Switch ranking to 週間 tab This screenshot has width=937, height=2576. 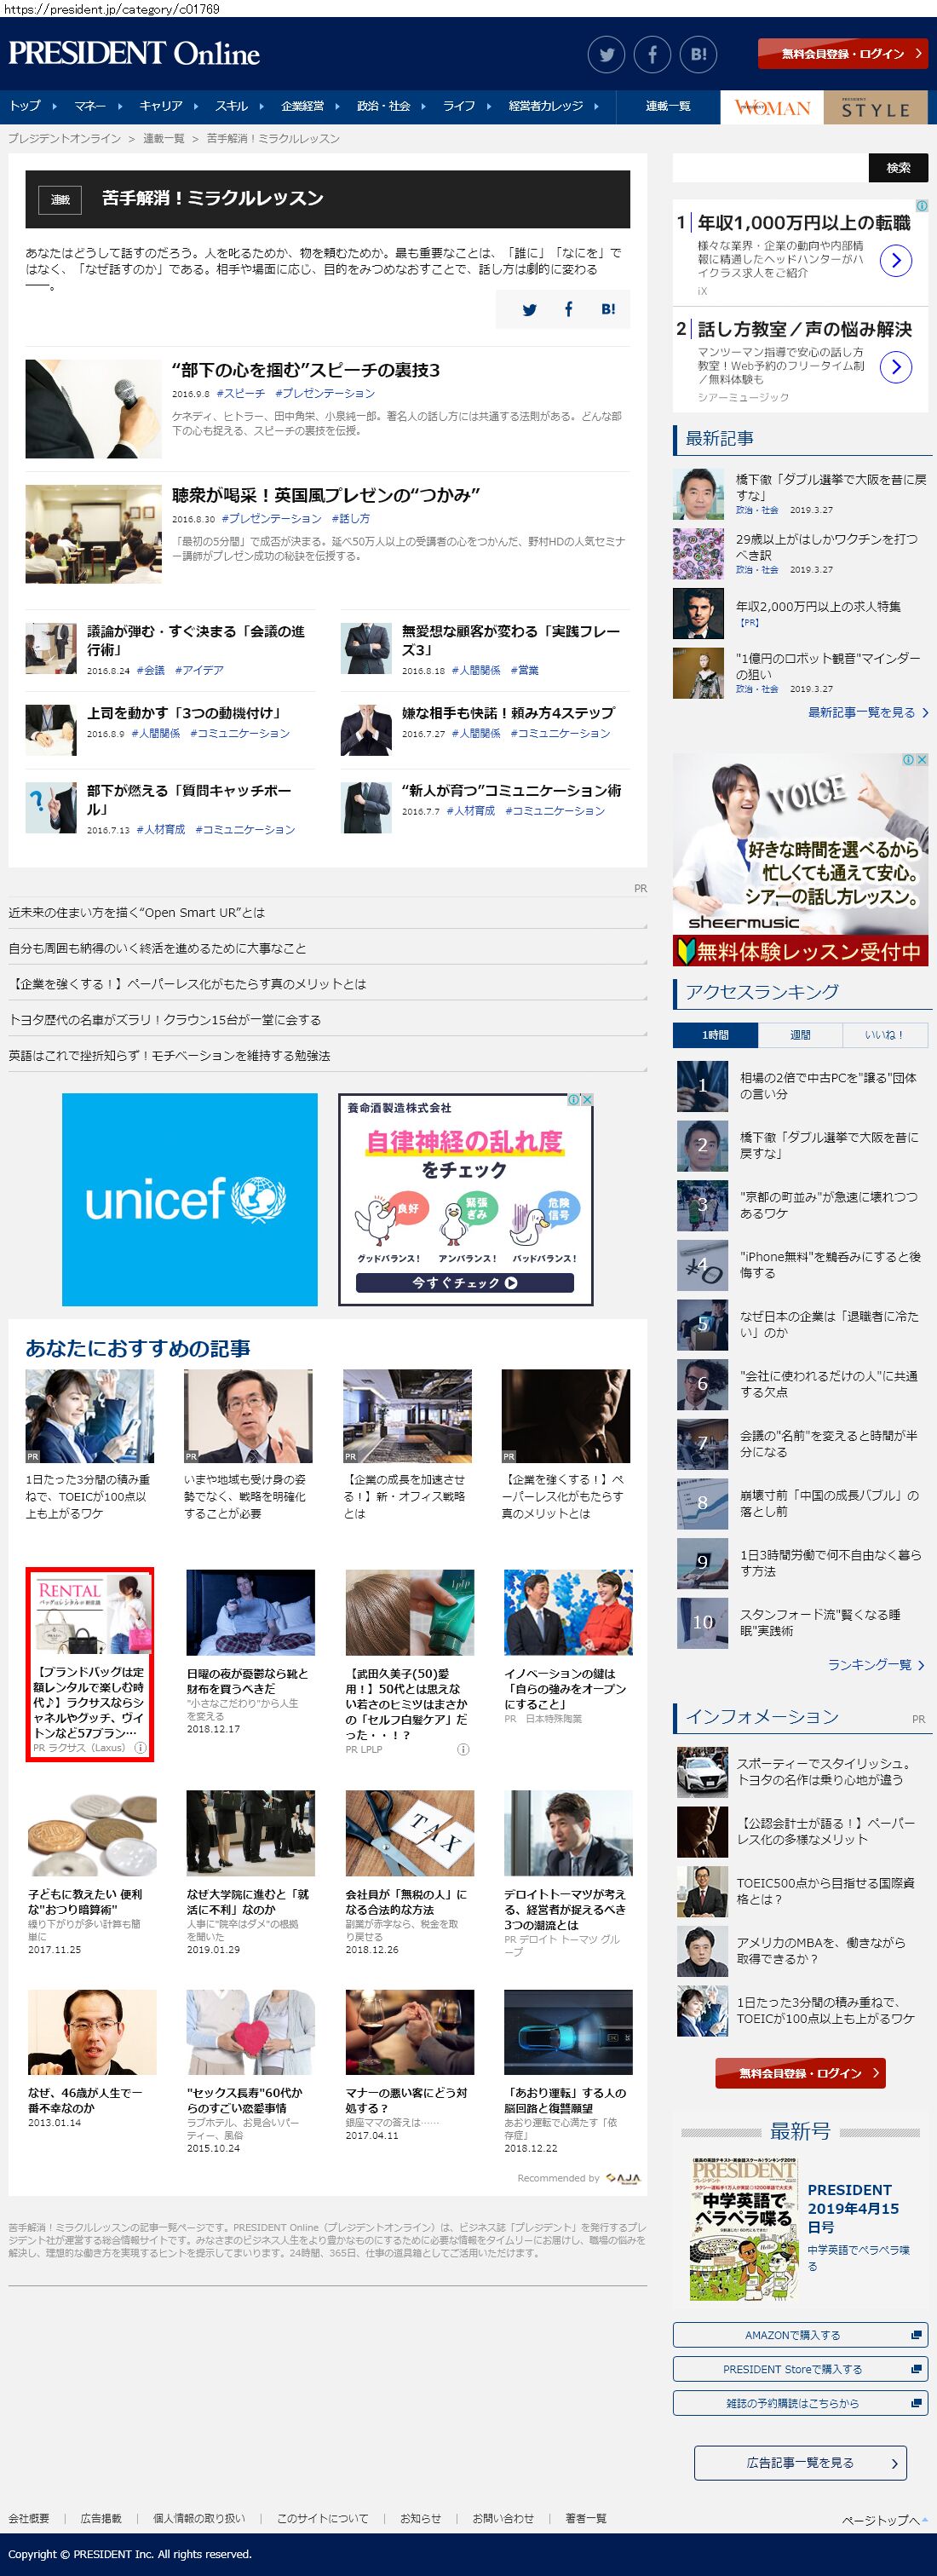coord(800,1035)
